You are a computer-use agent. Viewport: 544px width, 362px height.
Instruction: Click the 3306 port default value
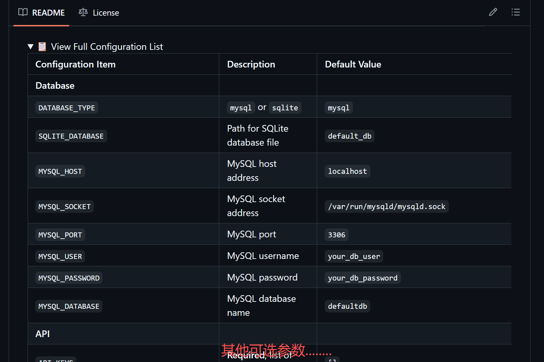click(336, 235)
